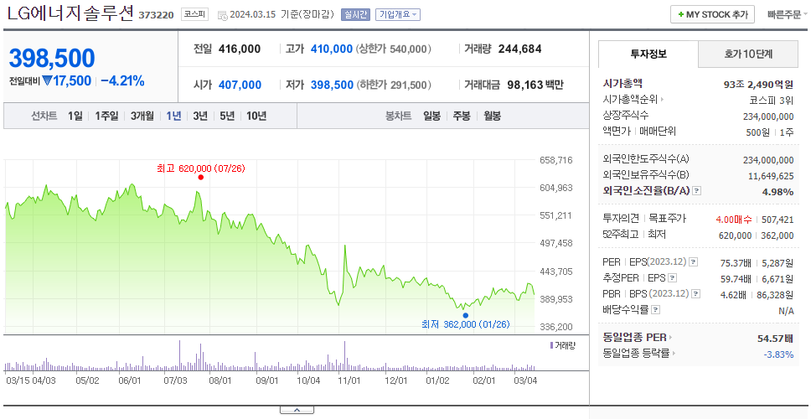Show the 일봉 candlestick chart
The width and height of the screenshot is (811, 419).
pos(431,116)
